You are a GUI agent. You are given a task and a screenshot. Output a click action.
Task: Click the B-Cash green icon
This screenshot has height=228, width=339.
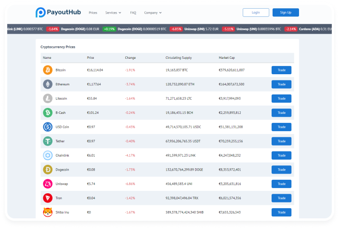pyautogui.click(x=47, y=113)
